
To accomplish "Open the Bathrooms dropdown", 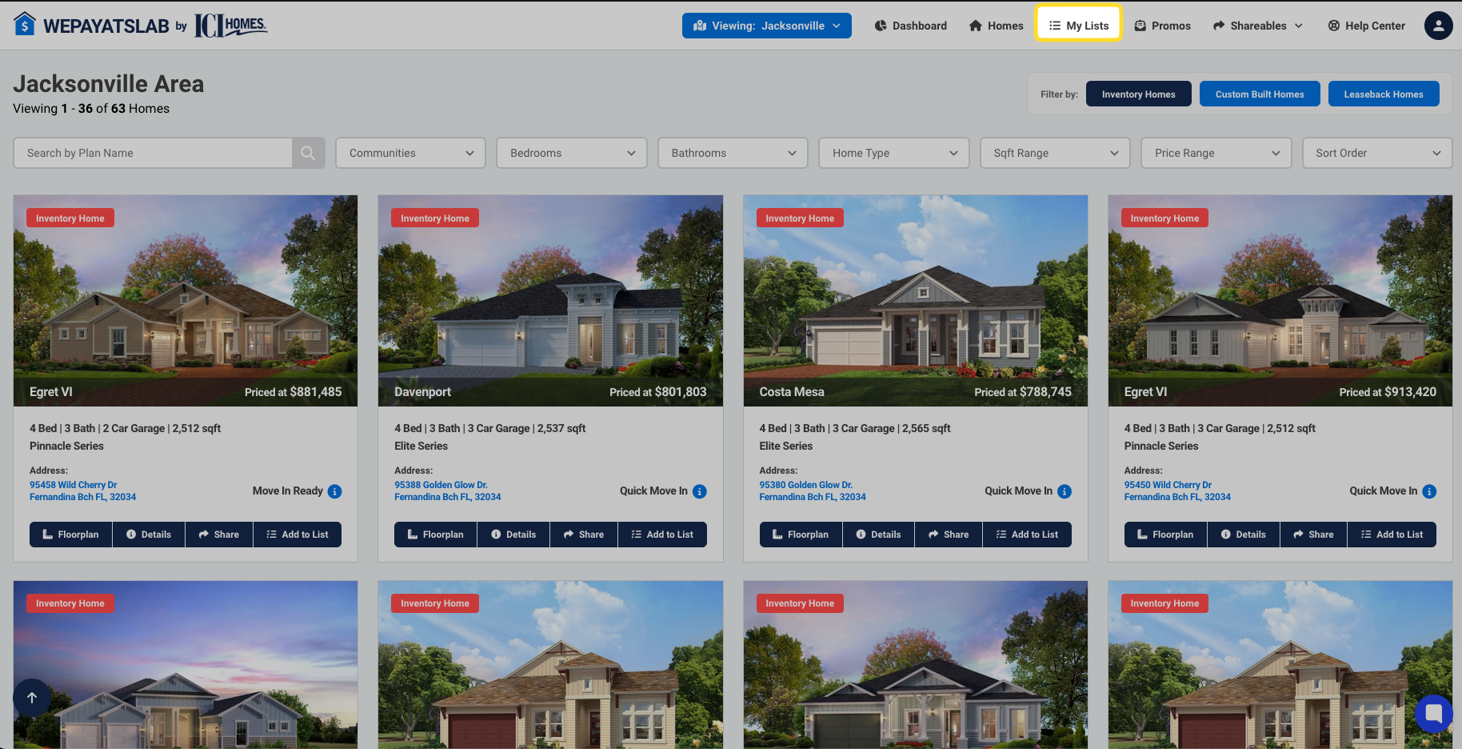I will point(733,153).
